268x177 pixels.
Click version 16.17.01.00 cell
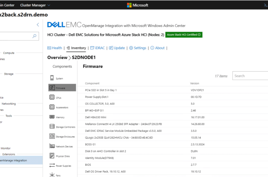(x=198, y=117)
